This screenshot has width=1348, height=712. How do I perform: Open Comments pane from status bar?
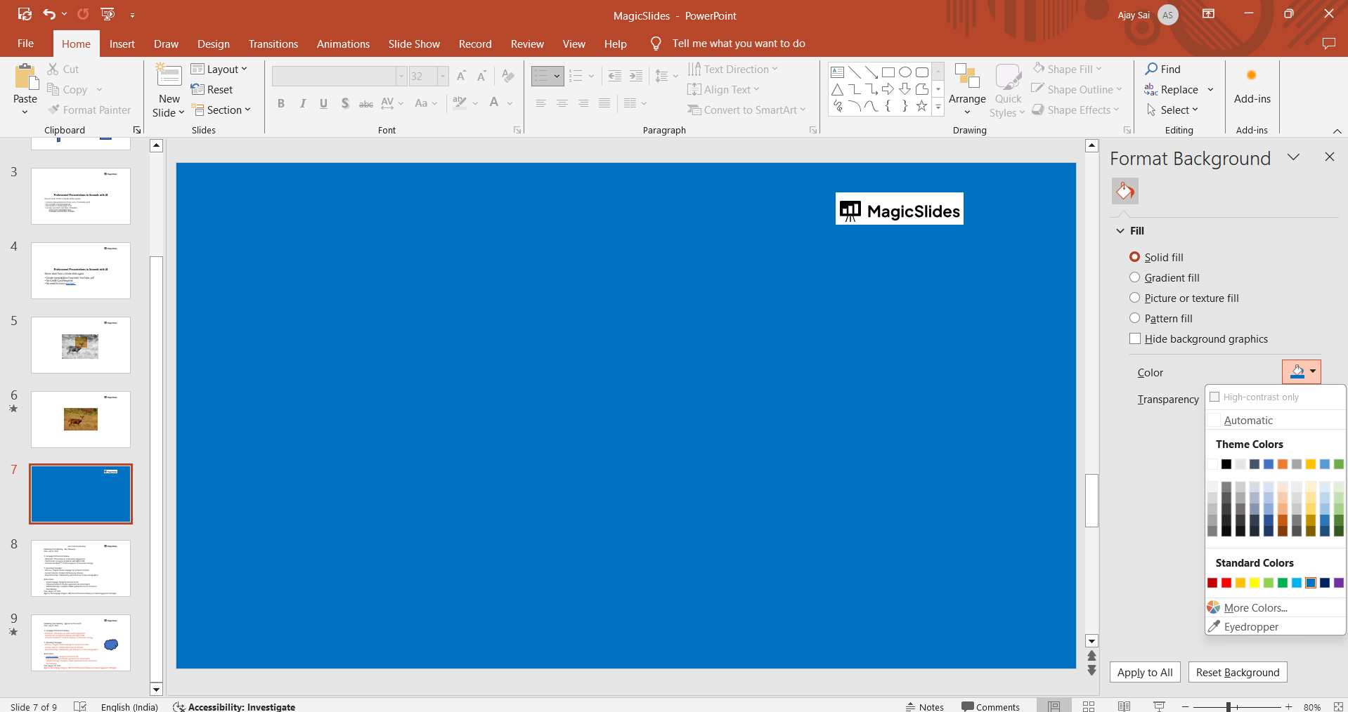(990, 706)
